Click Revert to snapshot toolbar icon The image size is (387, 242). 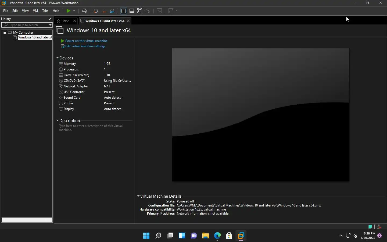click(104, 11)
